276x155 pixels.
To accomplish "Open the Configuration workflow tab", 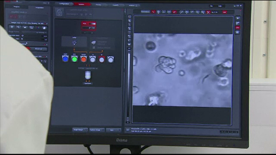I will click(x=64, y=4).
